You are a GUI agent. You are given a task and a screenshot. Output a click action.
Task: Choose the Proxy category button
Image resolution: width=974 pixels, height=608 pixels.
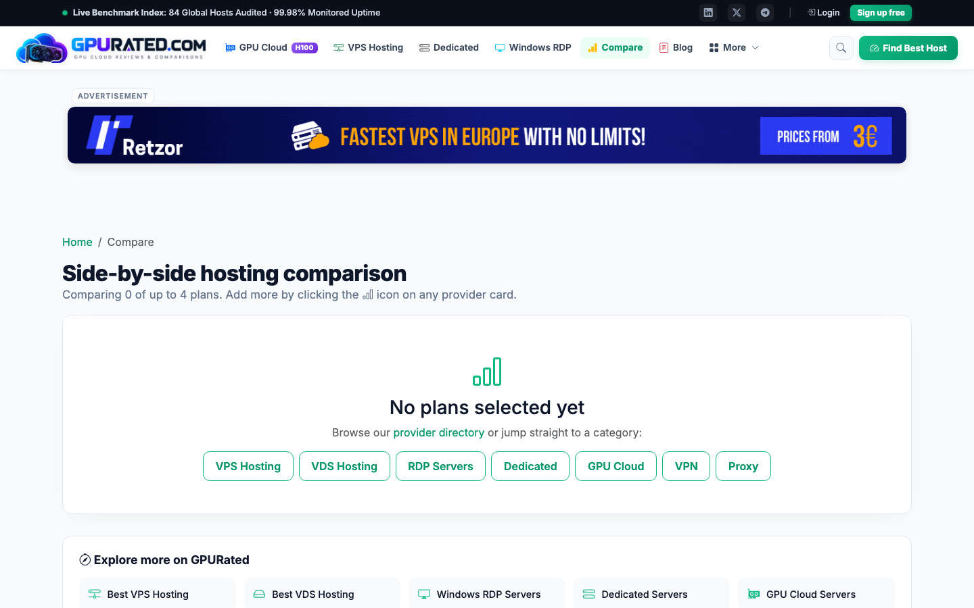click(x=743, y=466)
